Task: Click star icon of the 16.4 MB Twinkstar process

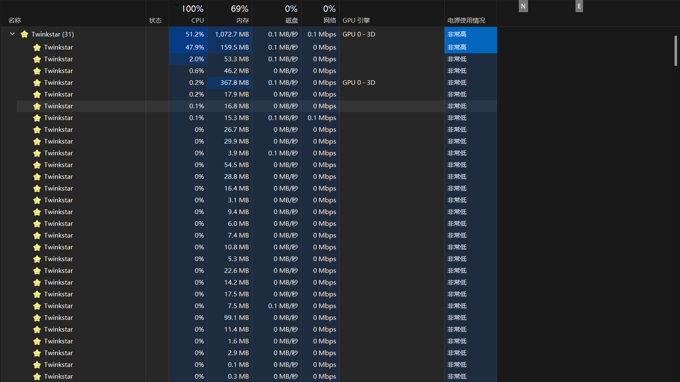Action: click(x=37, y=188)
